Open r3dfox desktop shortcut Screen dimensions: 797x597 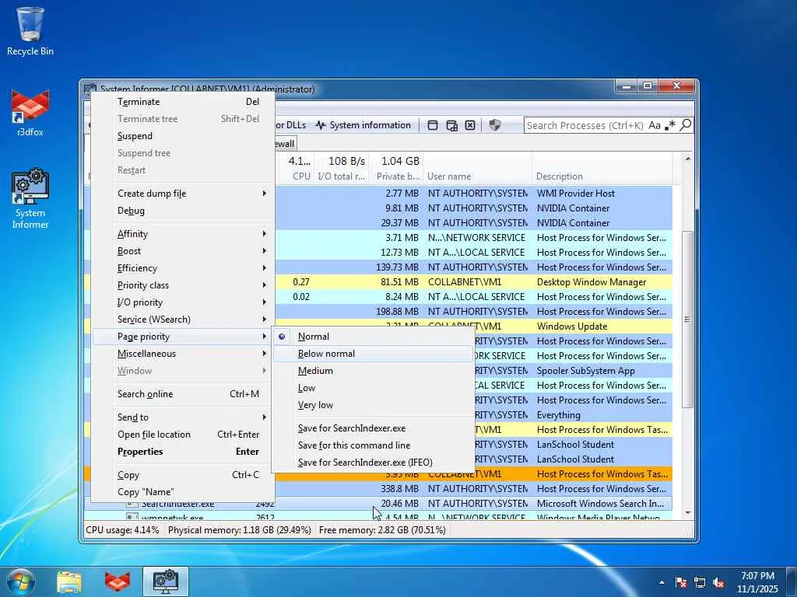(x=30, y=112)
